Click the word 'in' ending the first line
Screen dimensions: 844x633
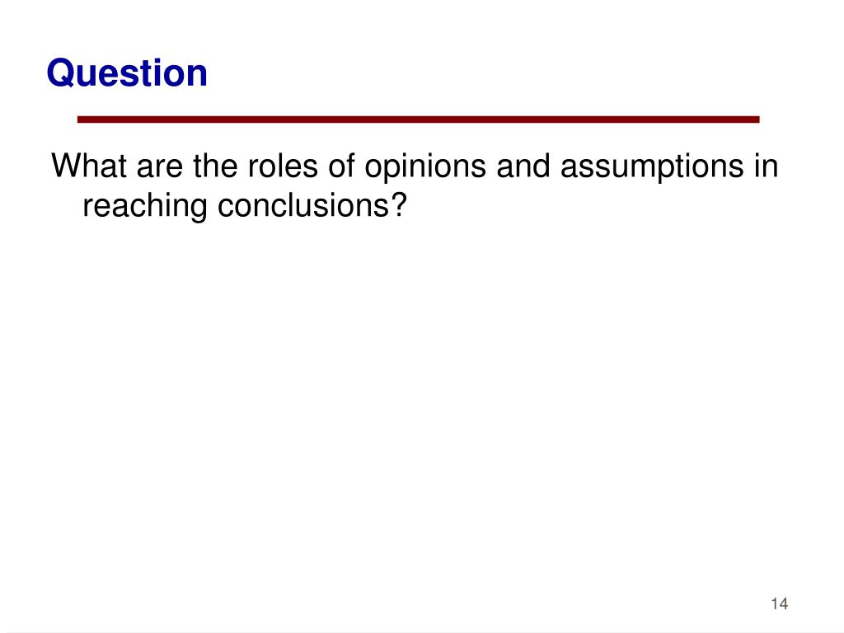[x=766, y=166]
